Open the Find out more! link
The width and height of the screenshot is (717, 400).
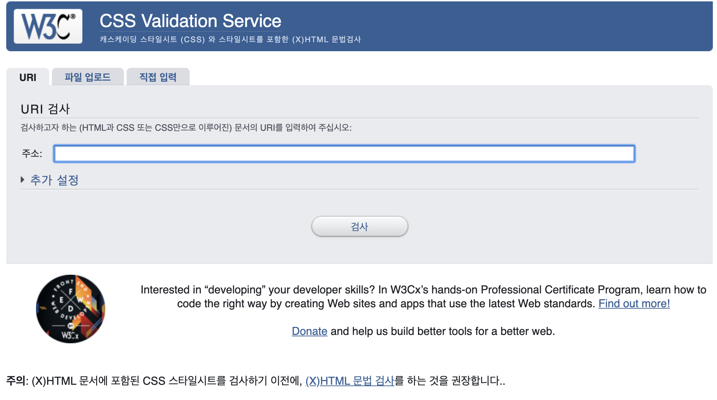pos(634,303)
